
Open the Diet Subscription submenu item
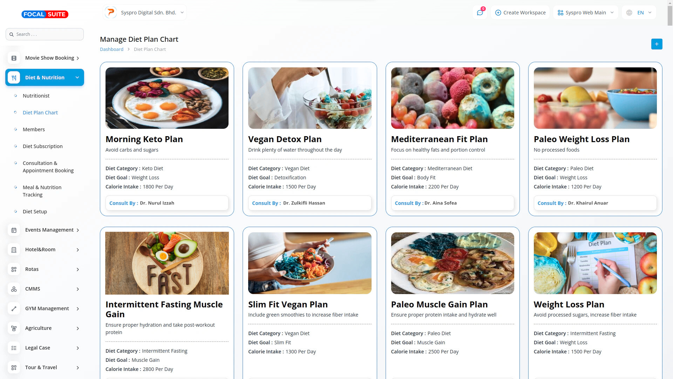(43, 146)
